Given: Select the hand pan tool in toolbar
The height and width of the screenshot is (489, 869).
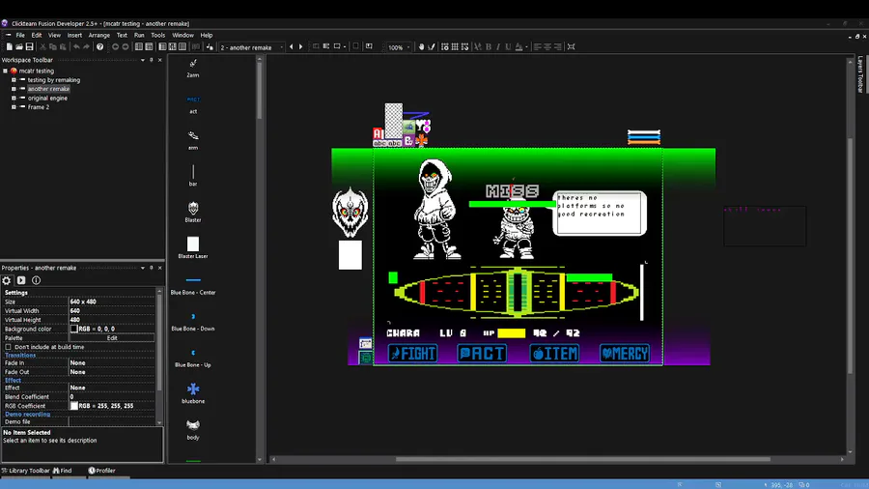Looking at the screenshot, I should pyautogui.click(x=421, y=47).
